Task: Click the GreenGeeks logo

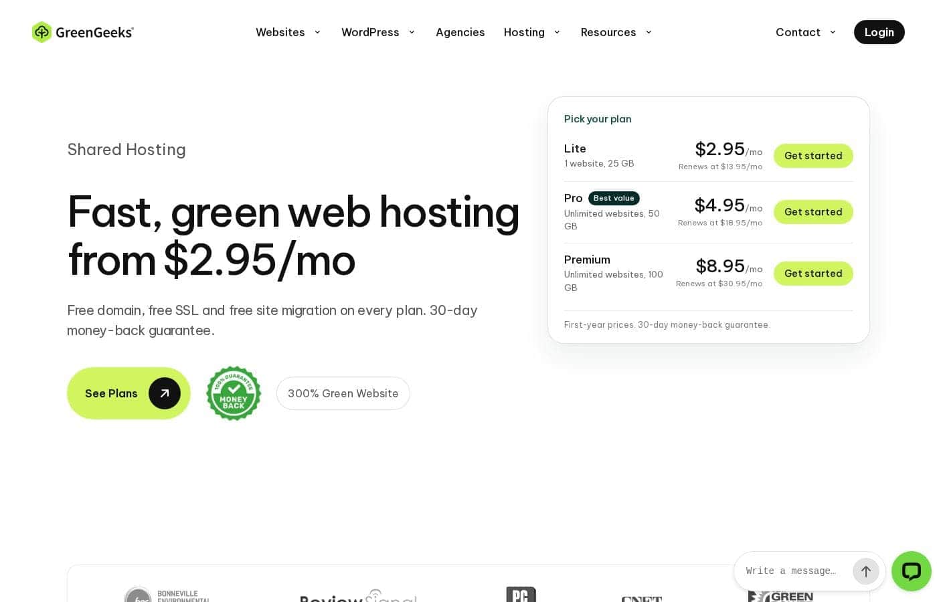Action: click(83, 32)
